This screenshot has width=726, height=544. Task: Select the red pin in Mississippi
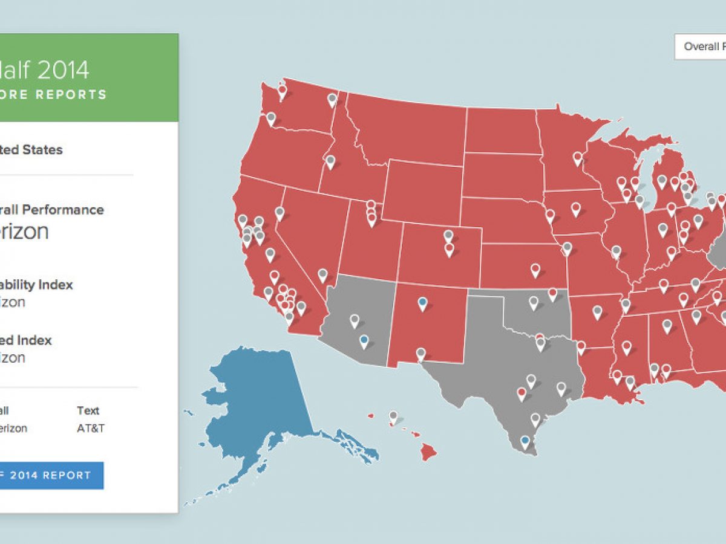coord(626,347)
